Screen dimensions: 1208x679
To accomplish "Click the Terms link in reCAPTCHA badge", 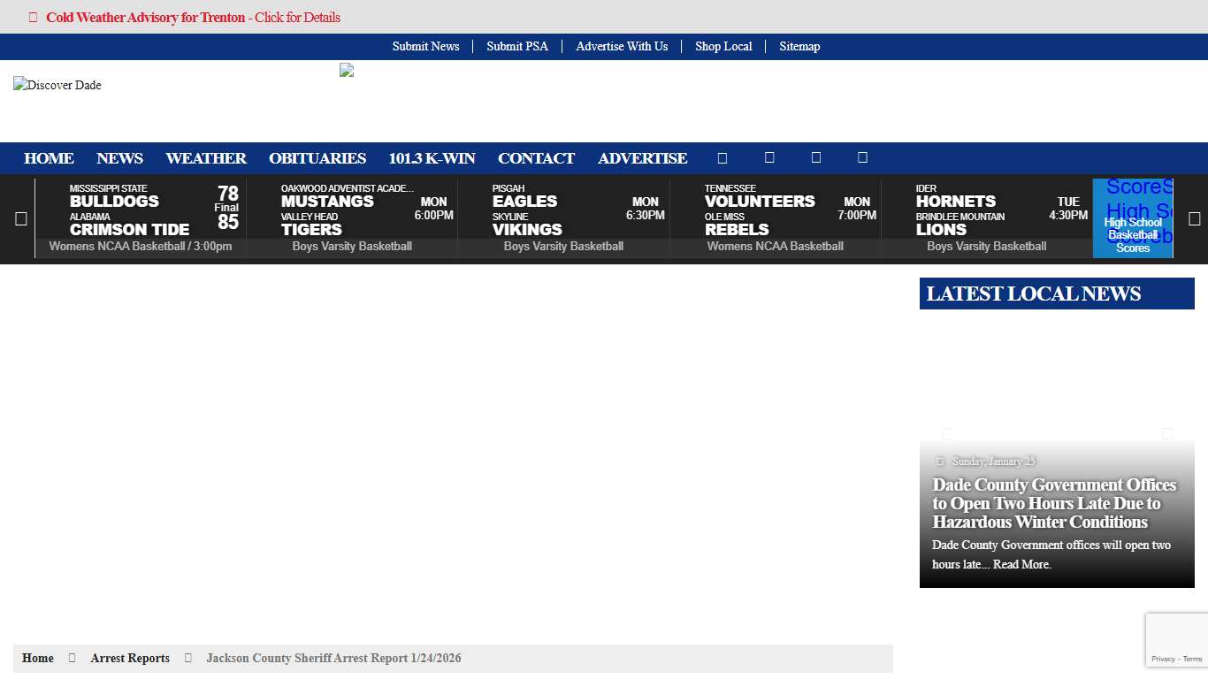I will [1193, 659].
